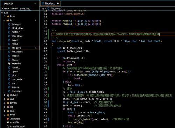The height and width of the screenshot is (128, 175).
Task: Open super.c file
Action: tap(15, 87)
